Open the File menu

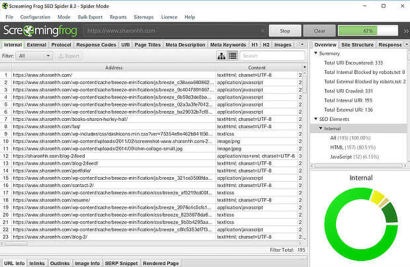click(x=9, y=17)
